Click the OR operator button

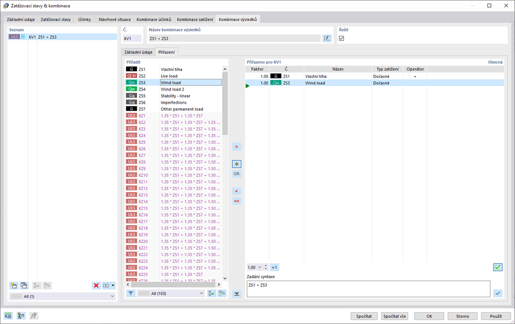(236, 174)
